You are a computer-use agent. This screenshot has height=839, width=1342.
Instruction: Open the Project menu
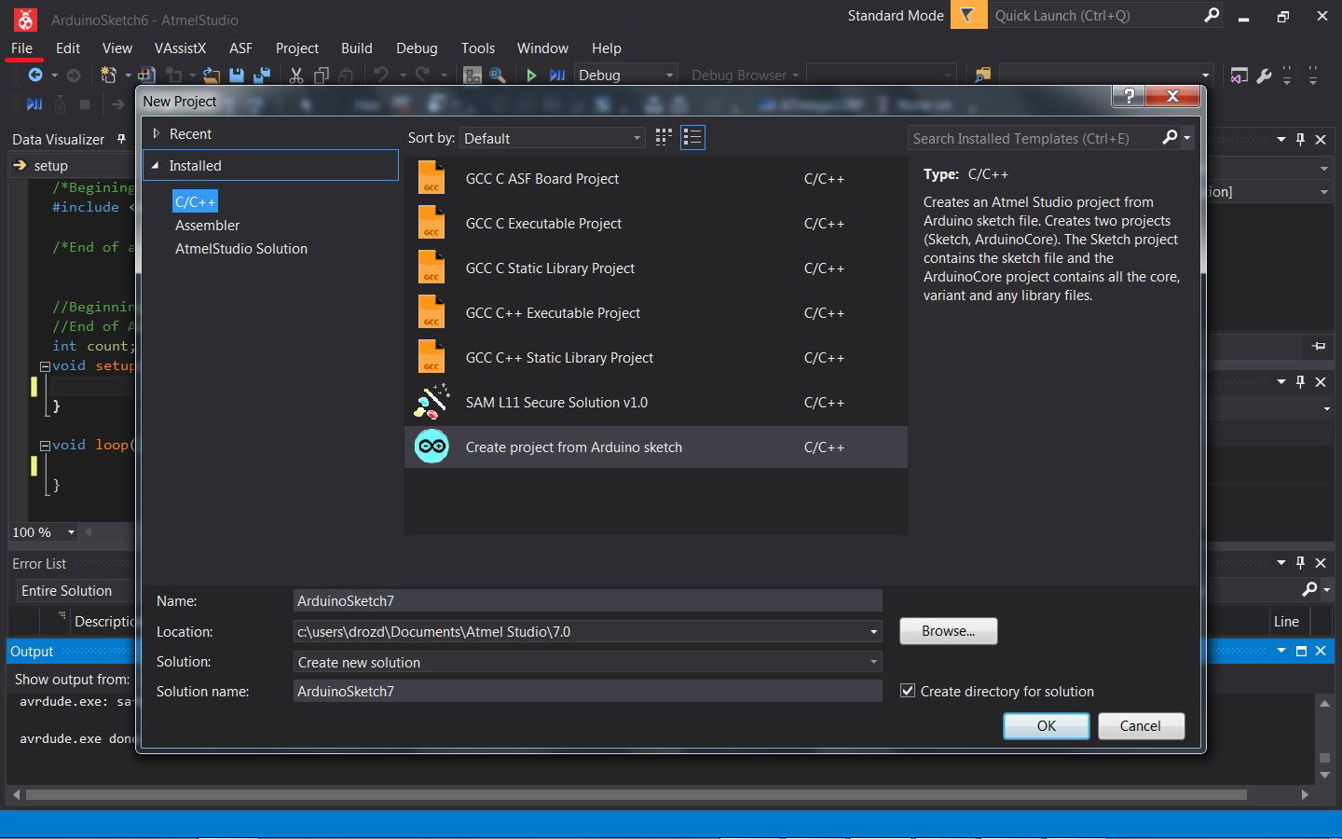point(296,48)
